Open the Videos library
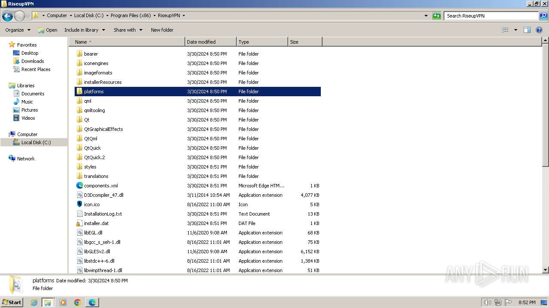Viewport: 549px width, 308px height. 28,118
